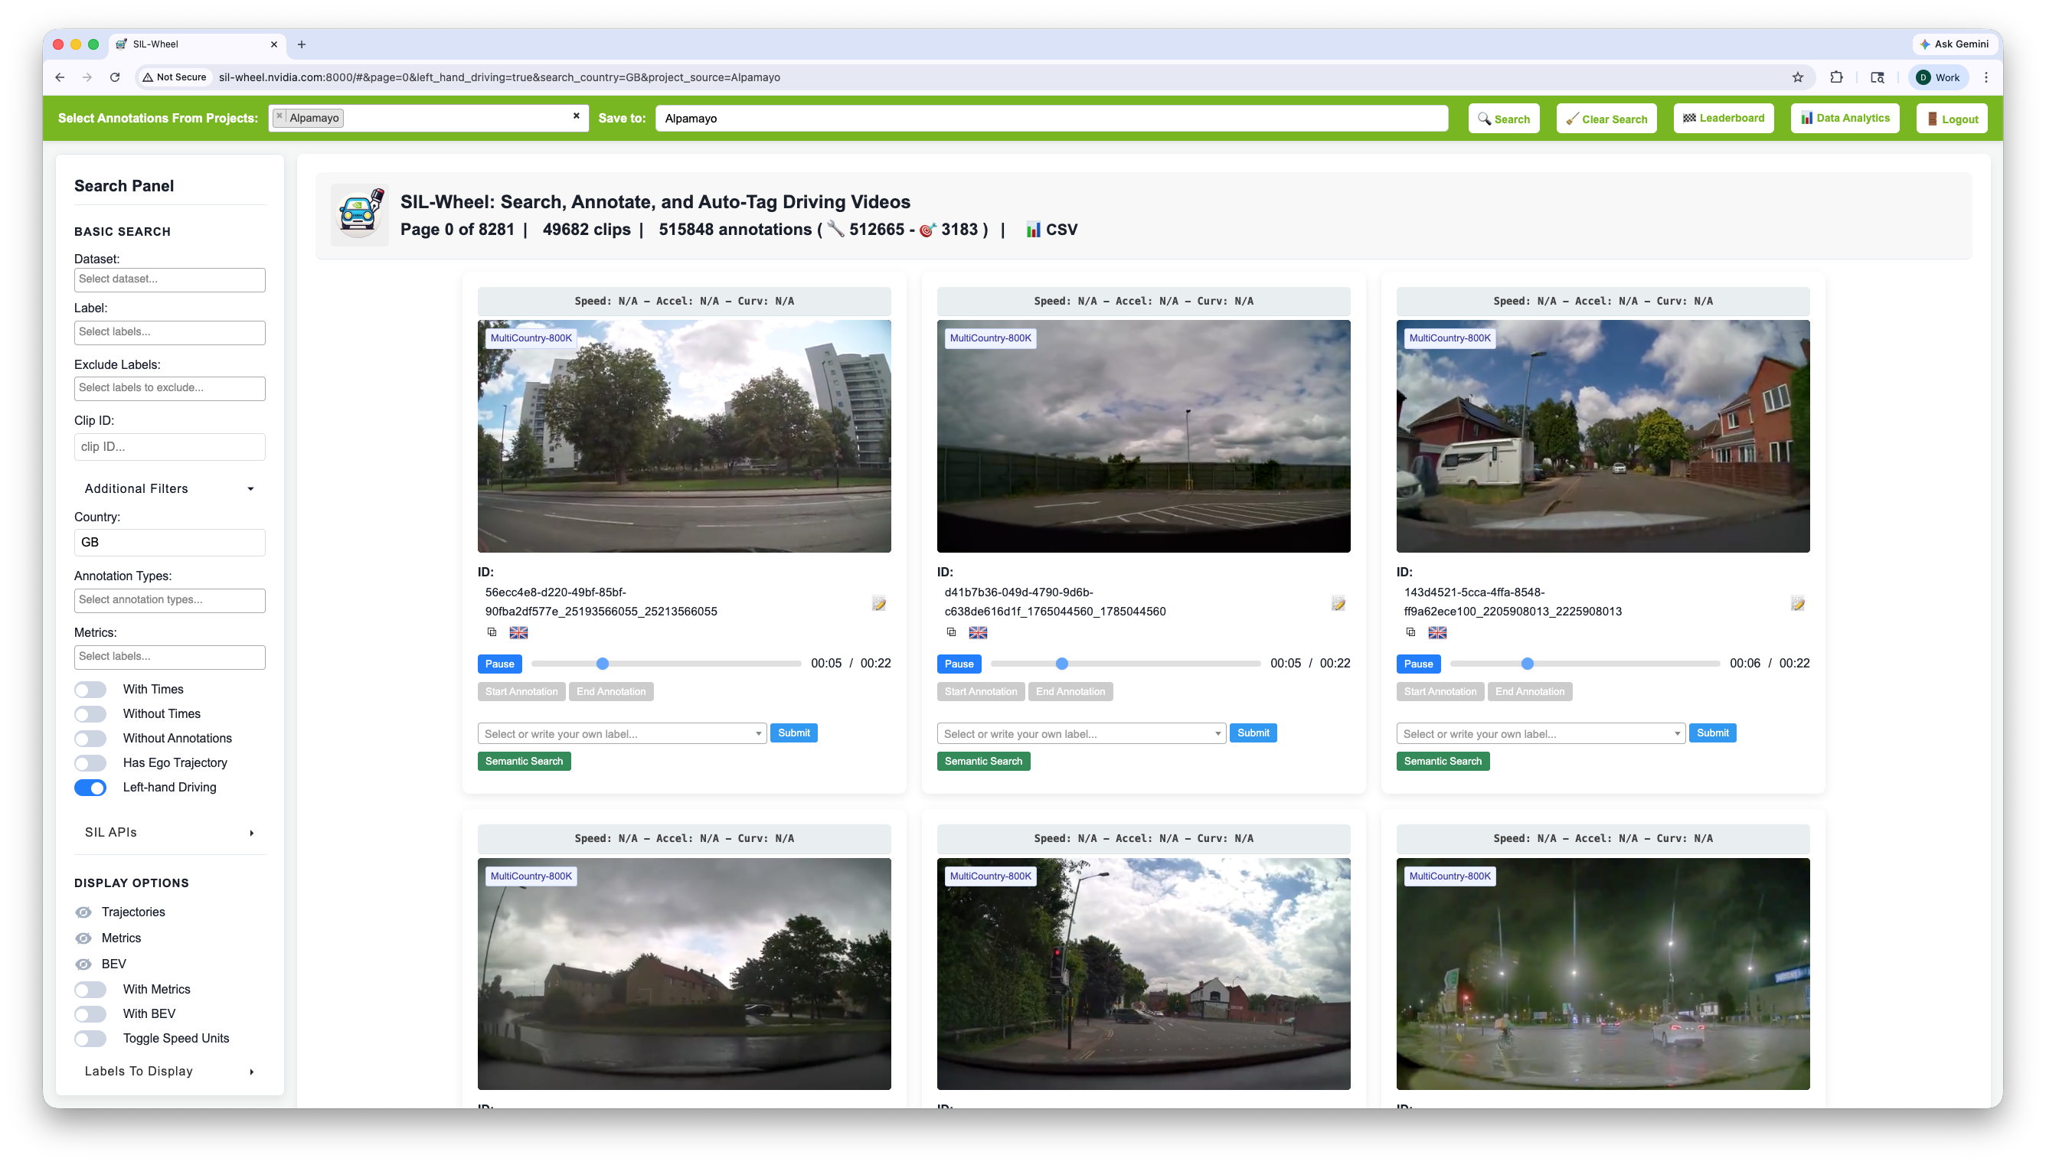This screenshot has width=2046, height=1165.
Task: Bookmark this page with the star icon
Action: (1797, 77)
